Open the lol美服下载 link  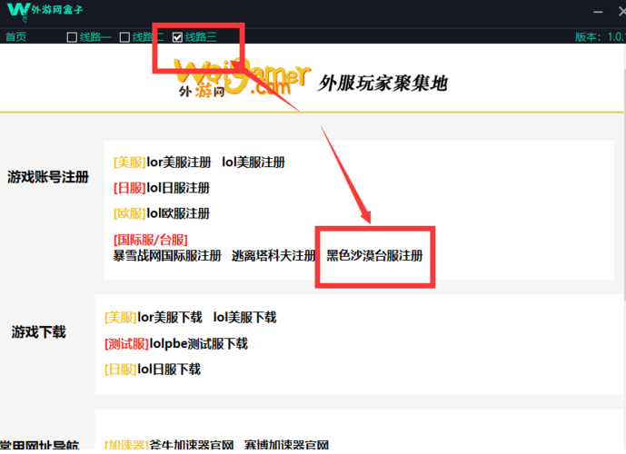(244, 318)
